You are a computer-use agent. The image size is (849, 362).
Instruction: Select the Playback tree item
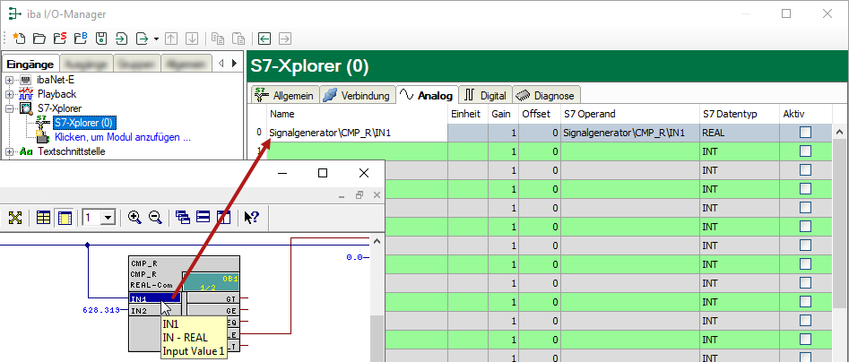tap(56, 94)
